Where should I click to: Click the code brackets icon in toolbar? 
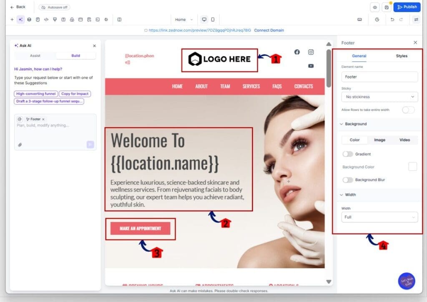pos(46,20)
